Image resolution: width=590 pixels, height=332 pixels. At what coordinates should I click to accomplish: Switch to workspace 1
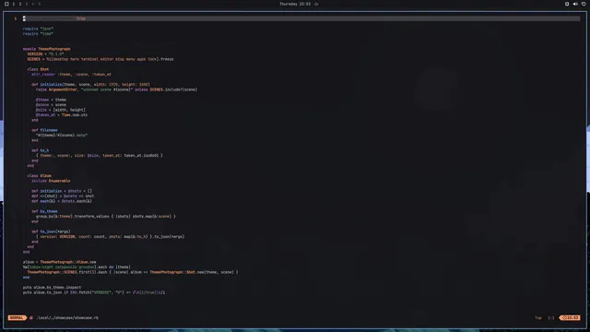14,4
